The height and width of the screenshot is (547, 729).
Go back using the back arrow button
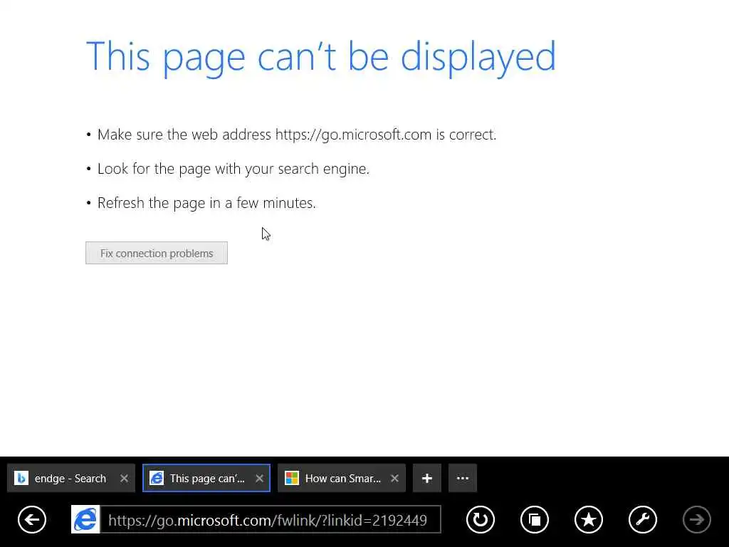[x=32, y=519]
